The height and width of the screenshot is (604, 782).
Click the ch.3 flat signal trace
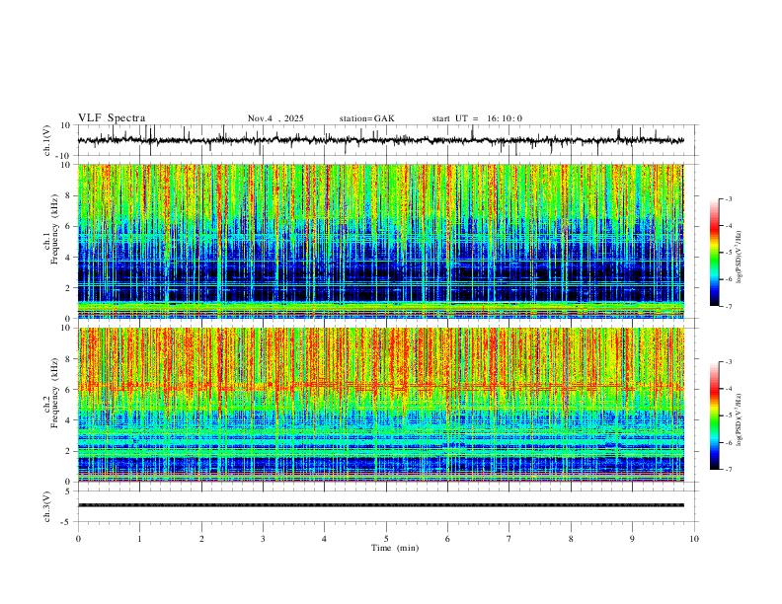click(x=380, y=505)
